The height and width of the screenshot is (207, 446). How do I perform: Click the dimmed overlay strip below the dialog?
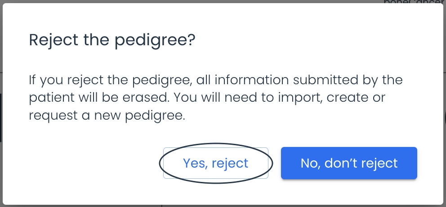(x=223, y=206)
